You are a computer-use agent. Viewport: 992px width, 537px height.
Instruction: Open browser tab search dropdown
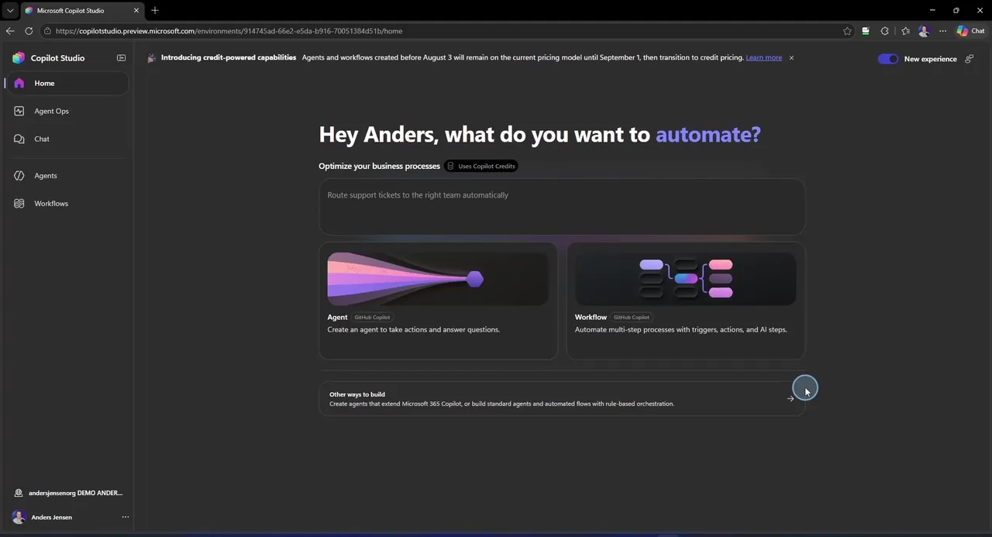pos(10,11)
